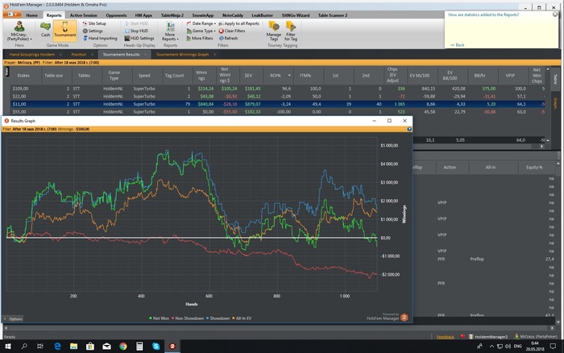Click the ITM% column header
The height and width of the screenshot is (353, 564).
pos(305,76)
